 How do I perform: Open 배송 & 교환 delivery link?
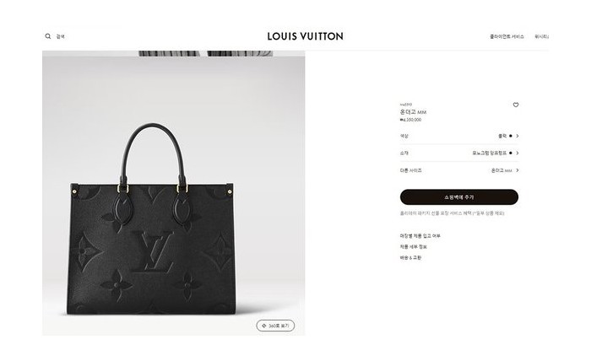pyautogui.click(x=410, y=257)
